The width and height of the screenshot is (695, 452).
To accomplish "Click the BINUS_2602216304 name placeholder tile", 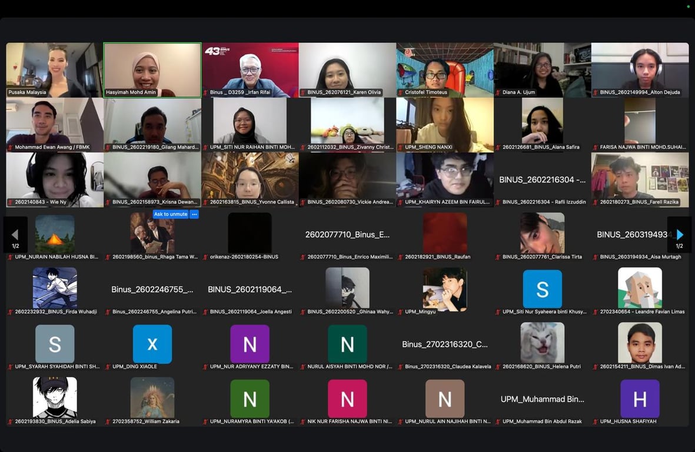I will coord(542,180).
